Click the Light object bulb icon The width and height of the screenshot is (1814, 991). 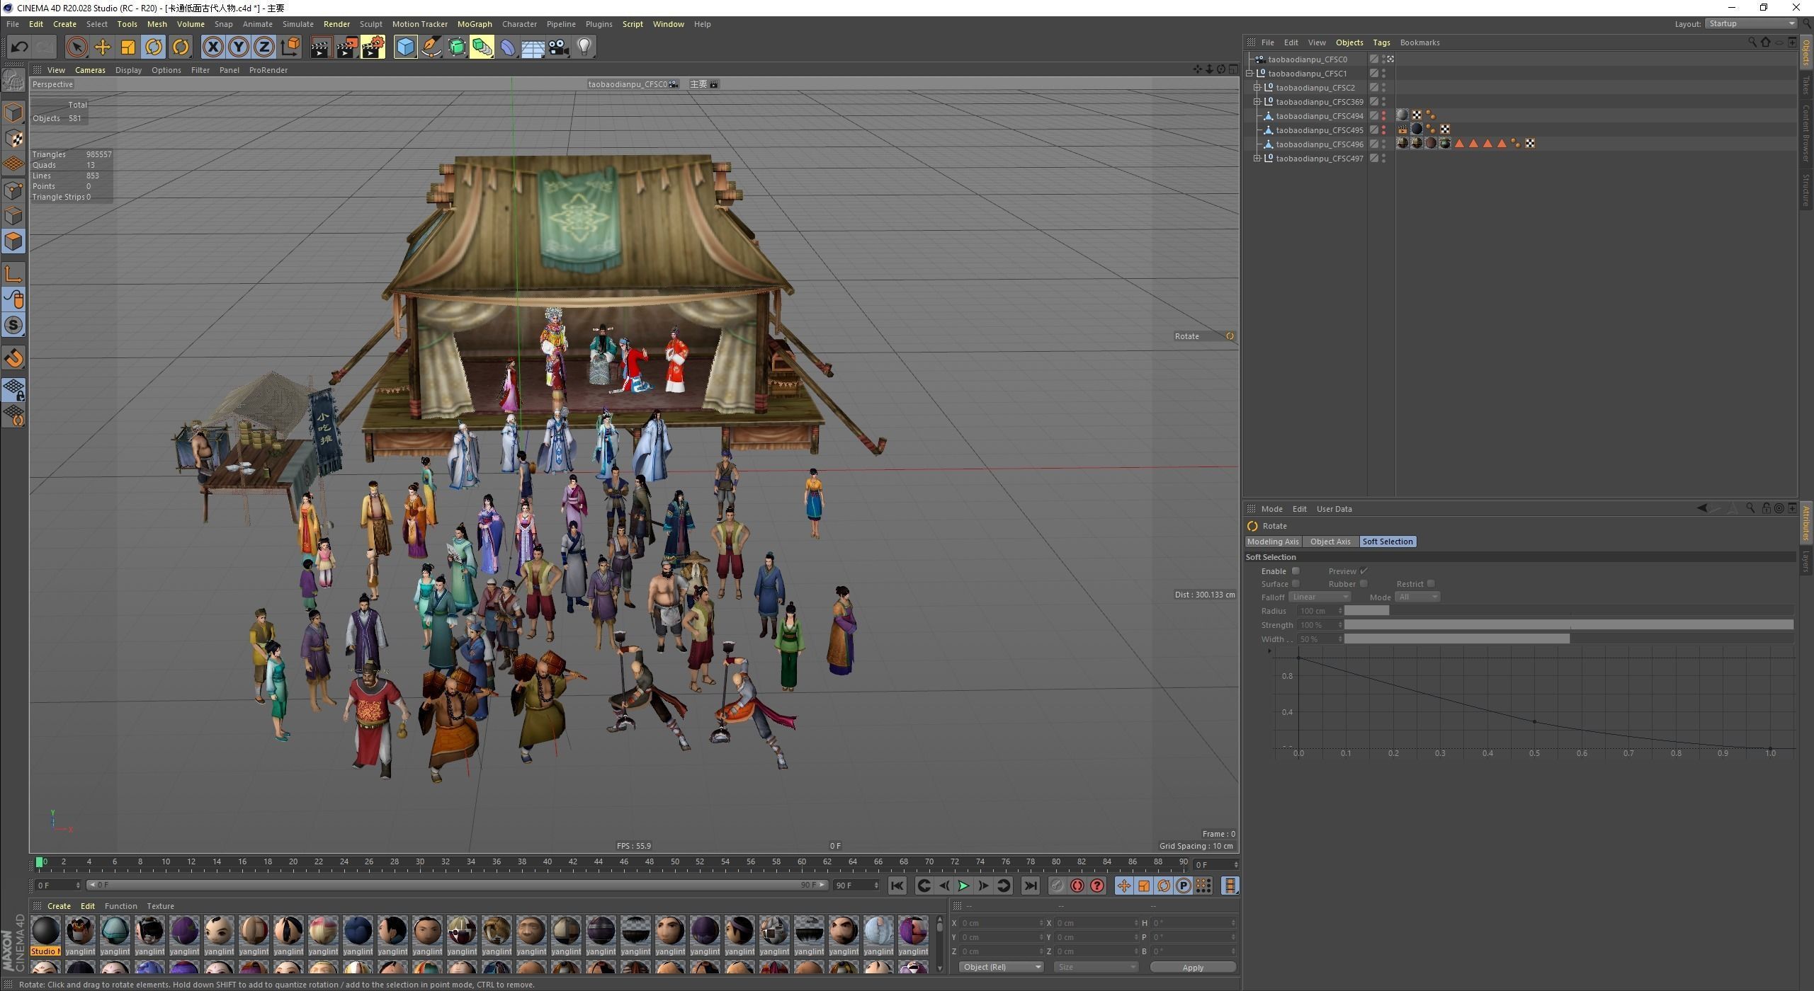(584, 47)
